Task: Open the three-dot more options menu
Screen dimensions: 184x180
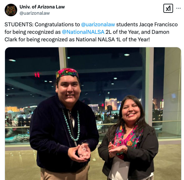Action: [x=178, y=8]
